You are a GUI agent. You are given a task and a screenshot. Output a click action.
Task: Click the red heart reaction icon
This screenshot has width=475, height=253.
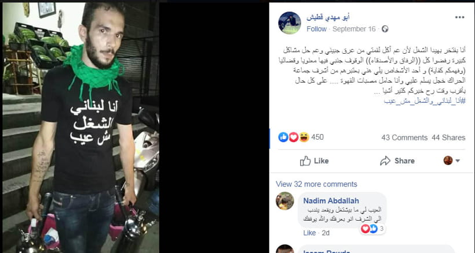pos(294,137)
